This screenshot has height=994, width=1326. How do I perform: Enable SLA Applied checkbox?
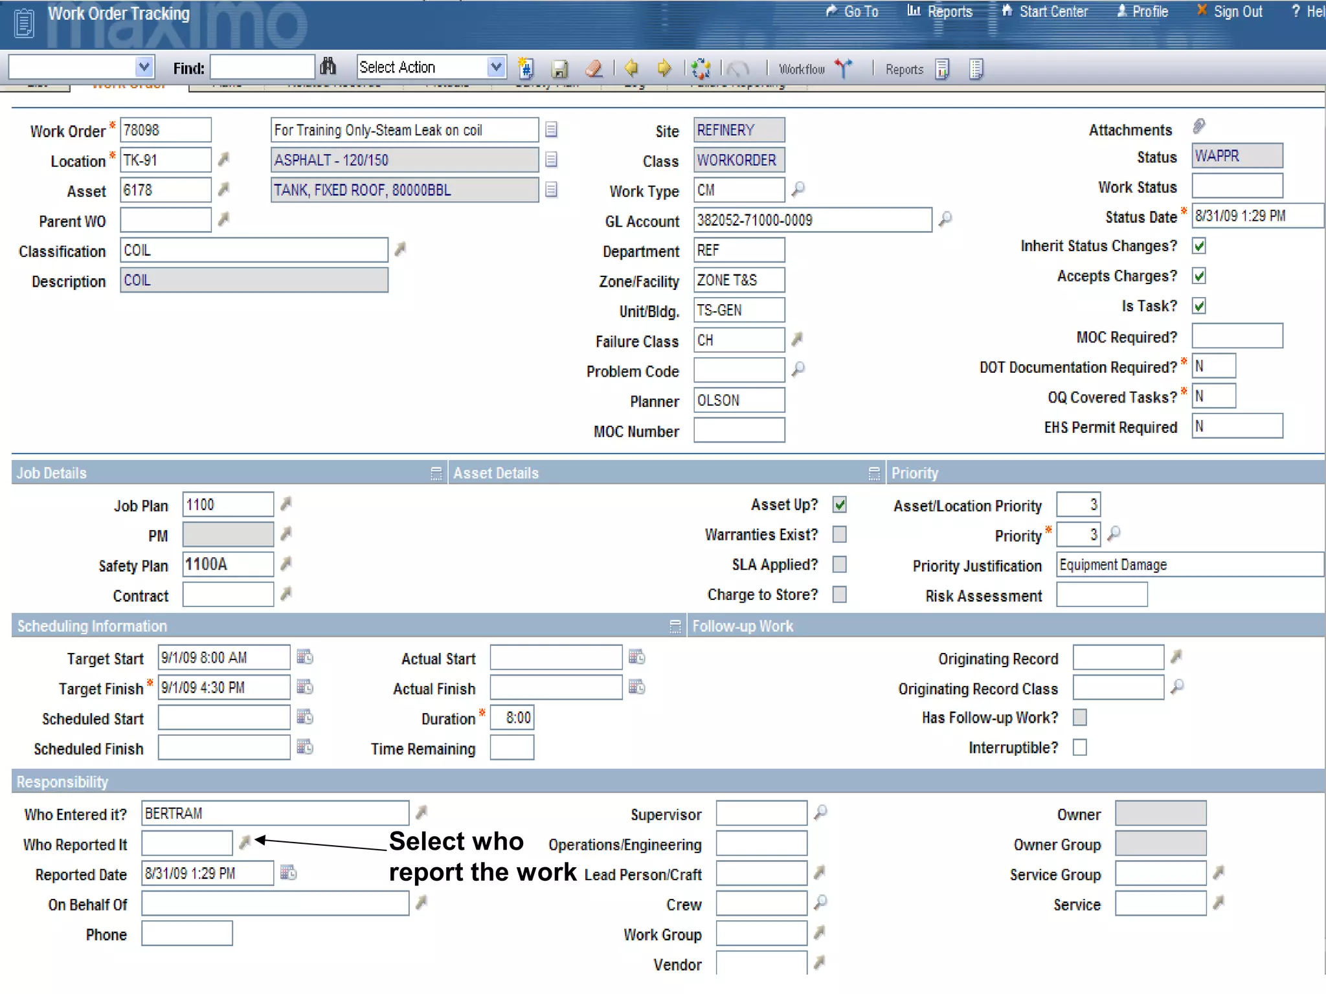(x=840, y=564)
